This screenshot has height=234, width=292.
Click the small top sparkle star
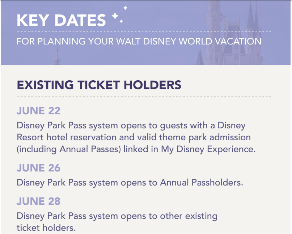(125, 8)
